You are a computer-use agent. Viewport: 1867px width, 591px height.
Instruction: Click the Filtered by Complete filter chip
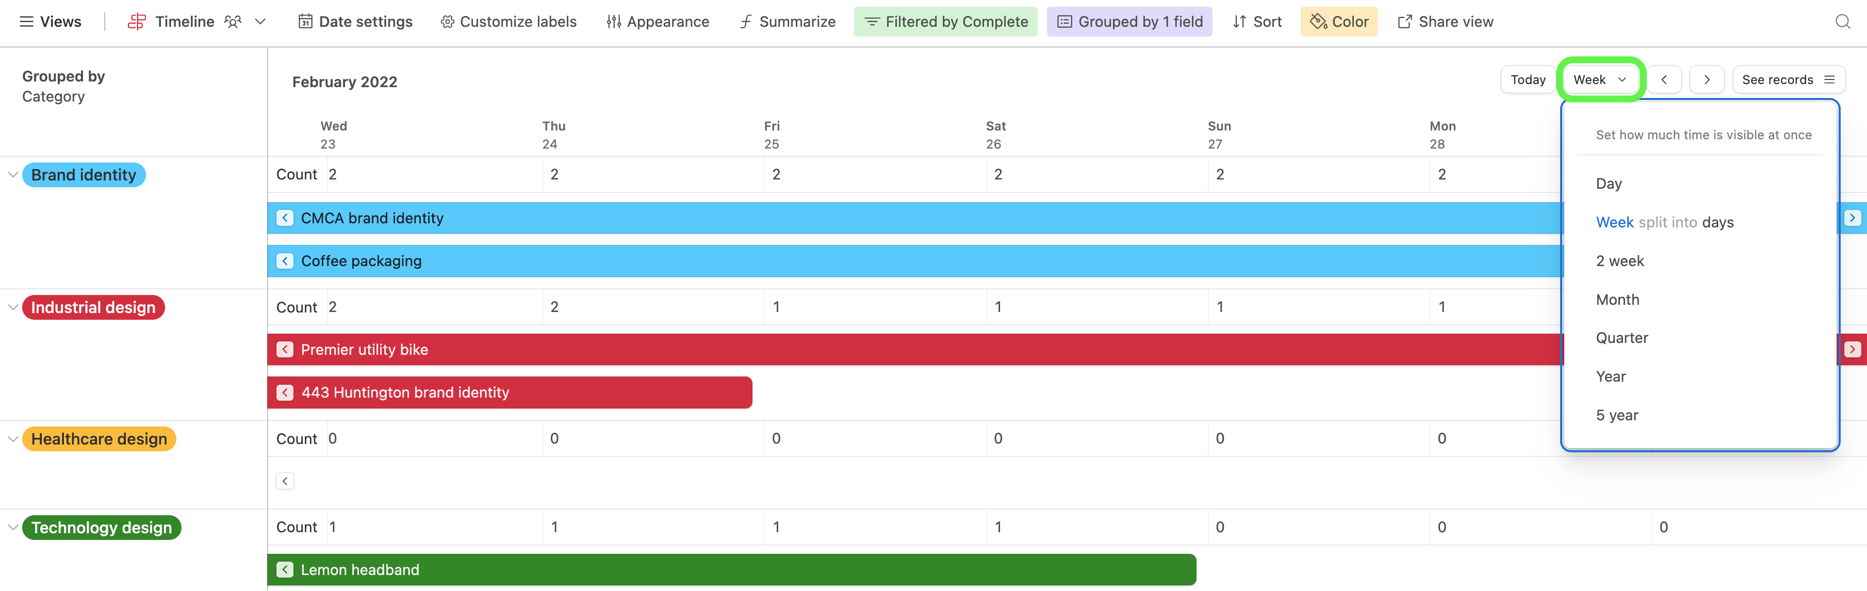pyautogui.click(x=945, y=21)
